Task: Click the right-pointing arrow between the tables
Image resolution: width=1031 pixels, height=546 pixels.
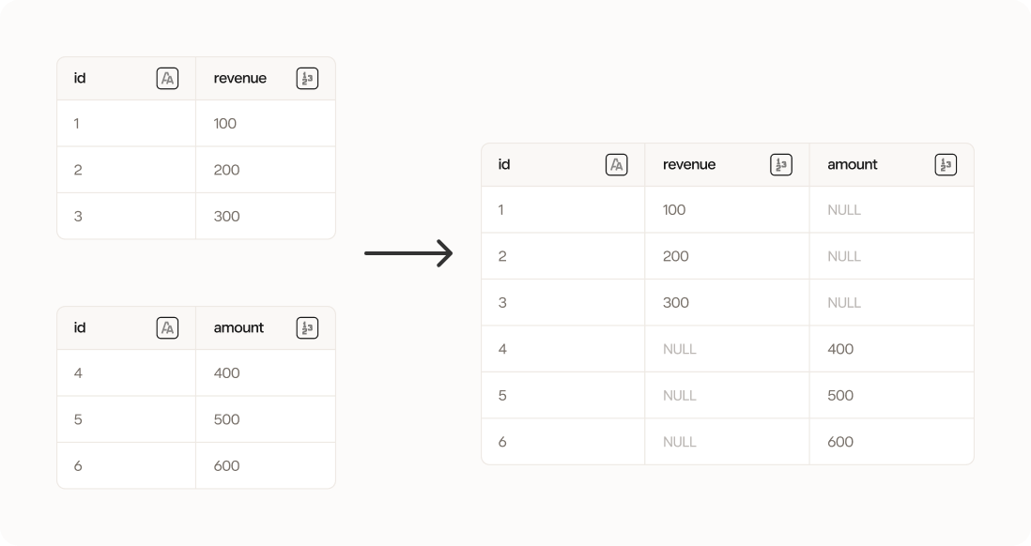Action: click(409, 253)
